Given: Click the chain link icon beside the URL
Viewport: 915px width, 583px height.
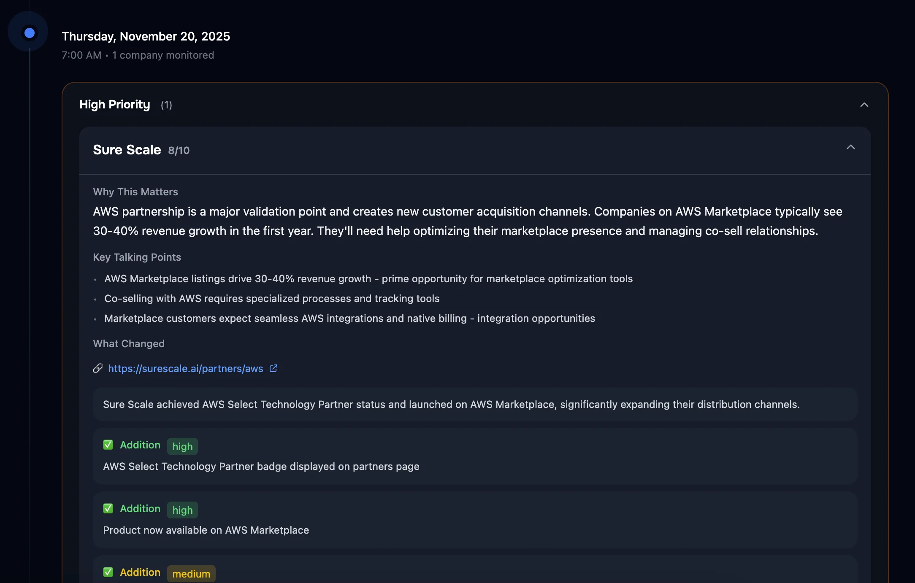Looking at the screenshot, I should click(x=97, y=368).
